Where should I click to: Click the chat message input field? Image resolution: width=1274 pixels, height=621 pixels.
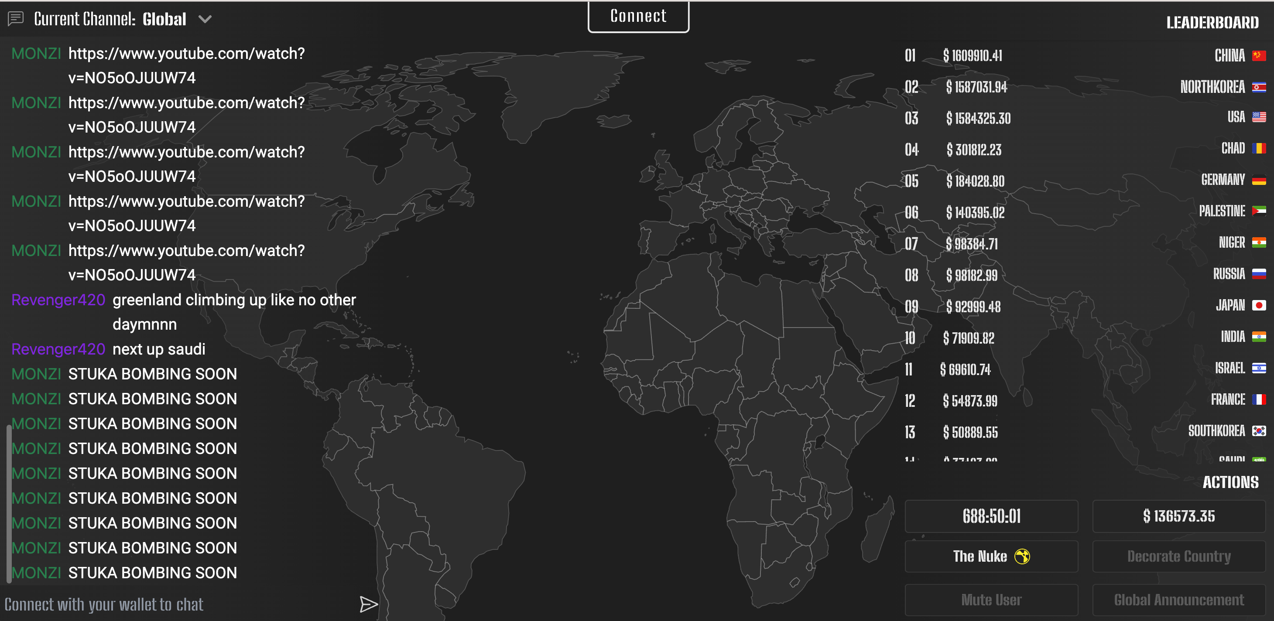point(173,604)
